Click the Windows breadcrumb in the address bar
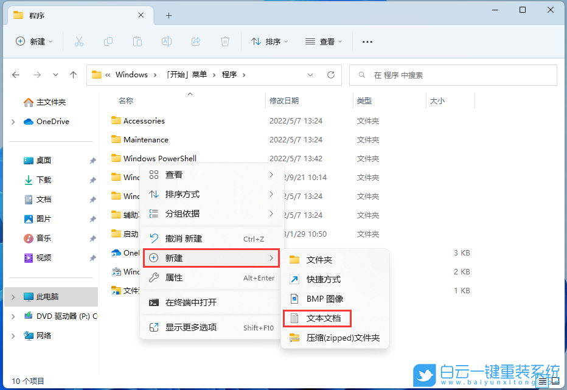This screenshot has width=567, height=390. coord(133,74)
